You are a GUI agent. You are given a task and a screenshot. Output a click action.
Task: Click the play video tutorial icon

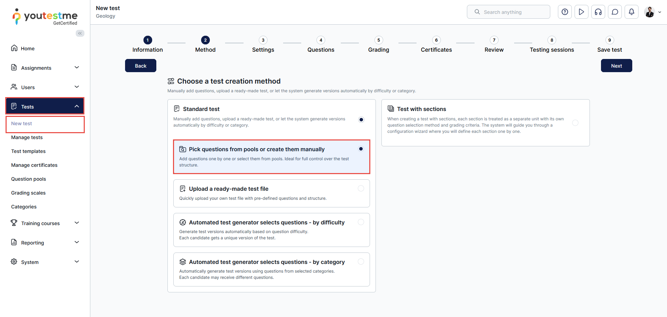[x=581, y=12]
